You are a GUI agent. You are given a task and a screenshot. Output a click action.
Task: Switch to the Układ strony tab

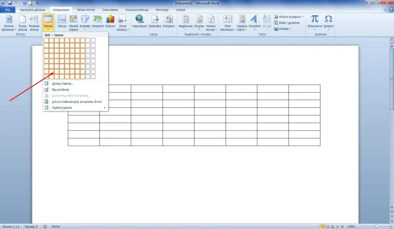(86, 10)
